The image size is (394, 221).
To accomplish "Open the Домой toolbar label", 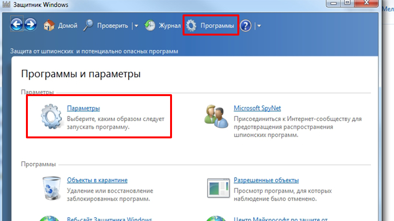I will (68, 25).
